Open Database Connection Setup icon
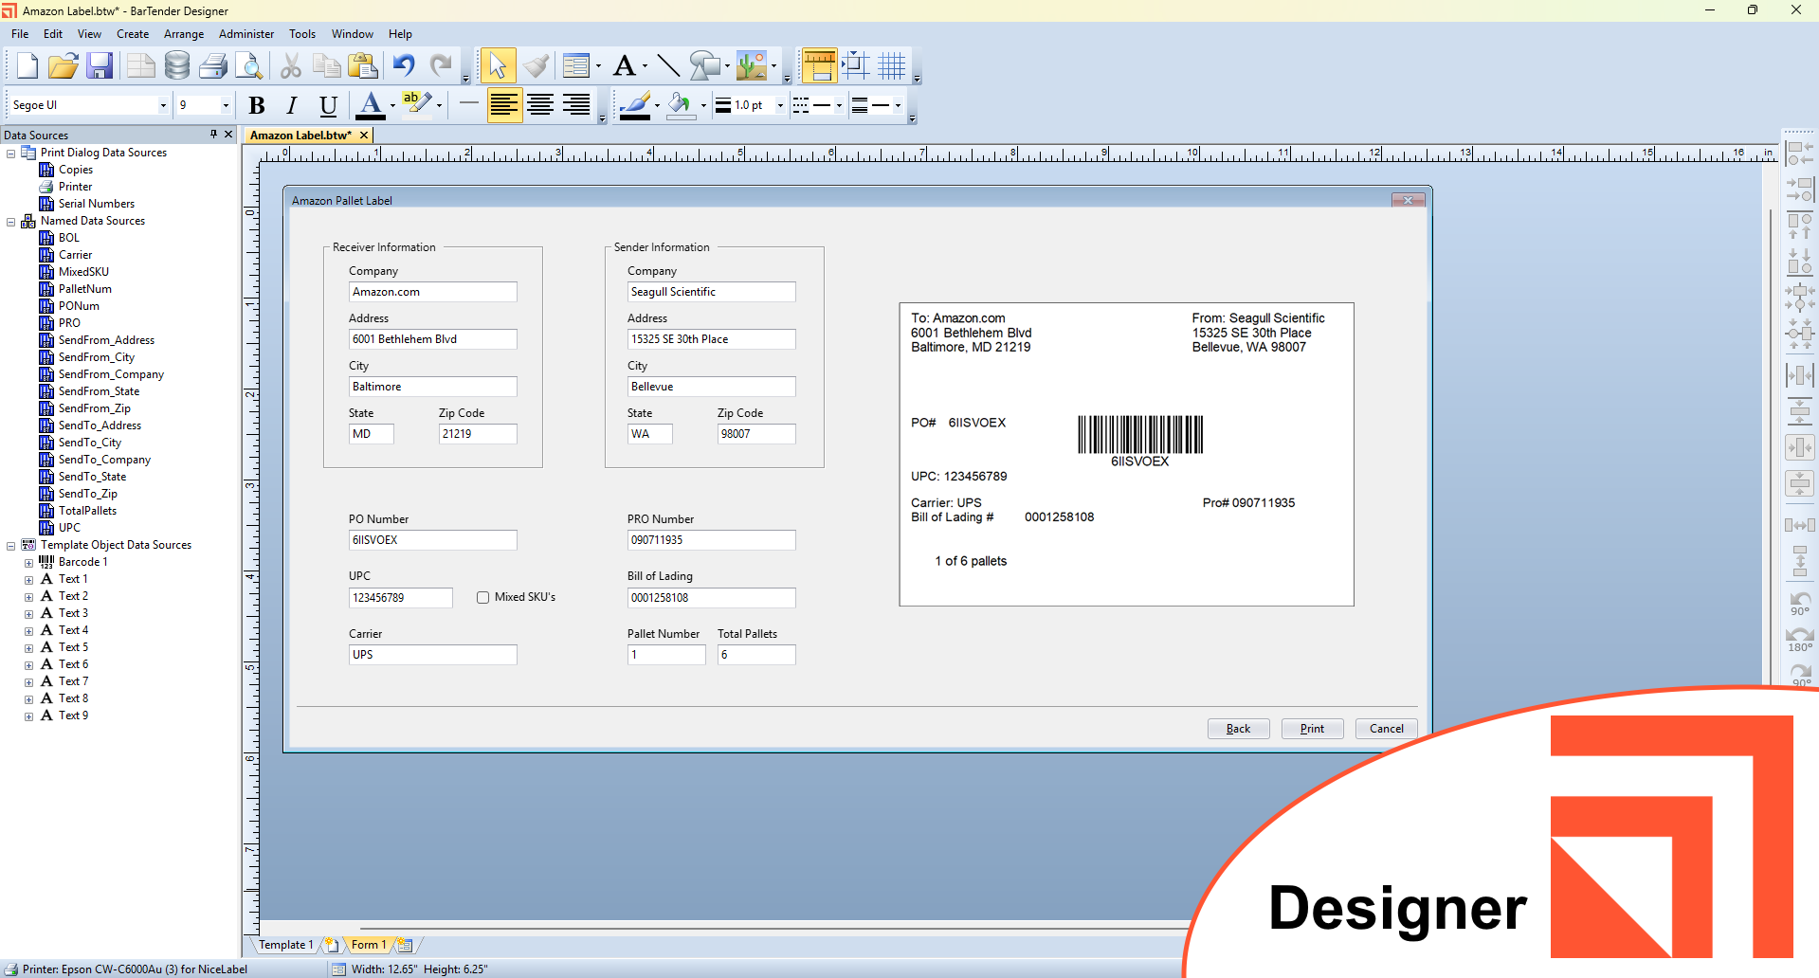This screenshot has height=978, width=1819. coord(177,66)
